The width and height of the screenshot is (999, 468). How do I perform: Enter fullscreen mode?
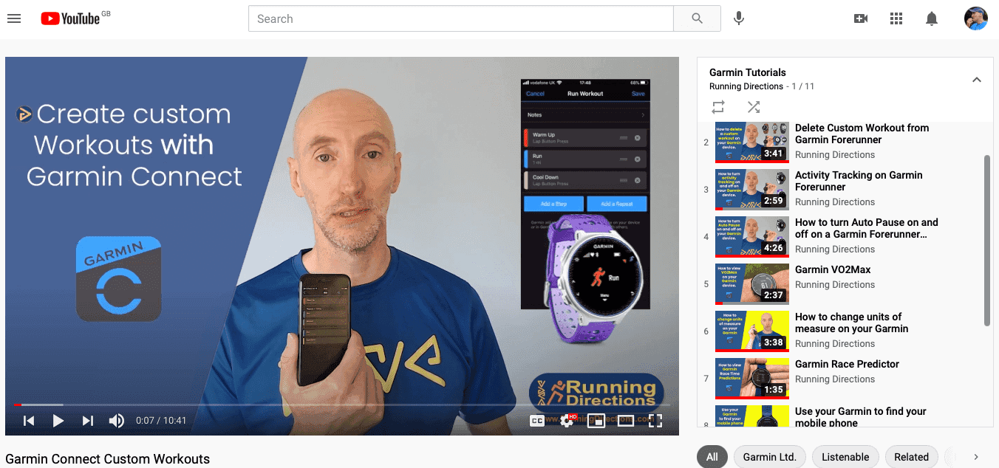pyautogui.click(x=654, y=420)
